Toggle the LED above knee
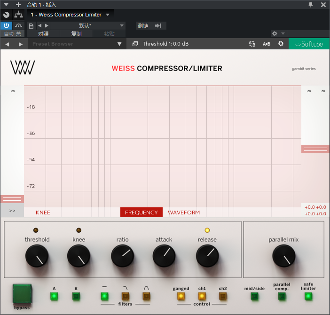Viewport: 330px width, 315px height. (79, 230)
